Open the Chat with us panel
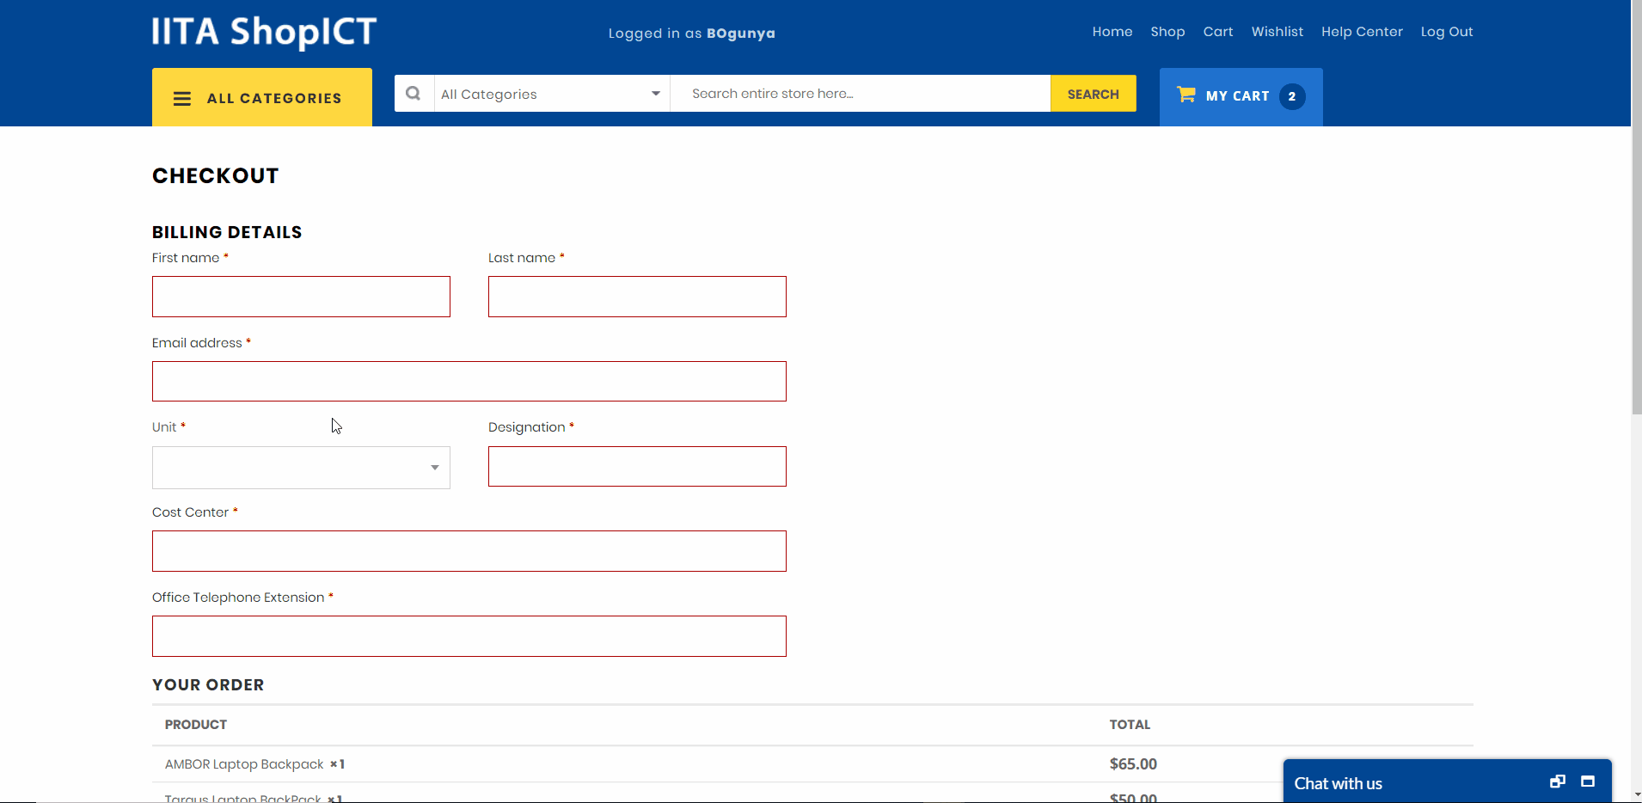Viewport: 1642px width, 803px height. coord(1339,783)
